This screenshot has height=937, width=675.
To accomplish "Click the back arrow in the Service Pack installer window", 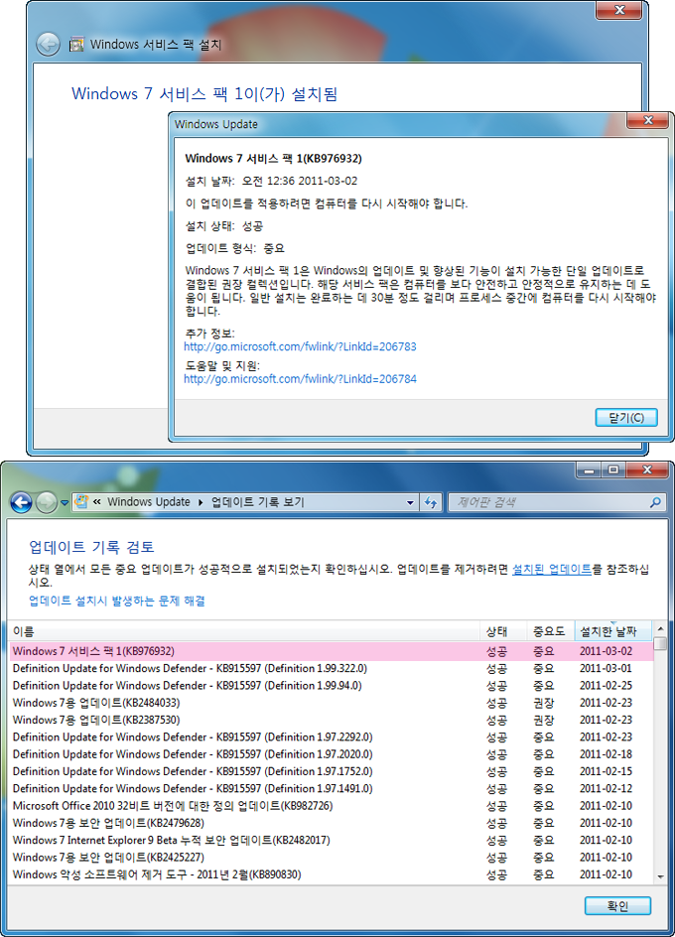I will [x=48, y=45].
